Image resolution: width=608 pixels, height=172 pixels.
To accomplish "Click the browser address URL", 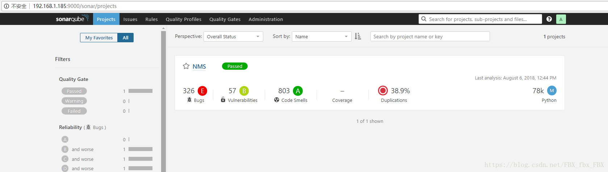I will click(x=75, y=6).
